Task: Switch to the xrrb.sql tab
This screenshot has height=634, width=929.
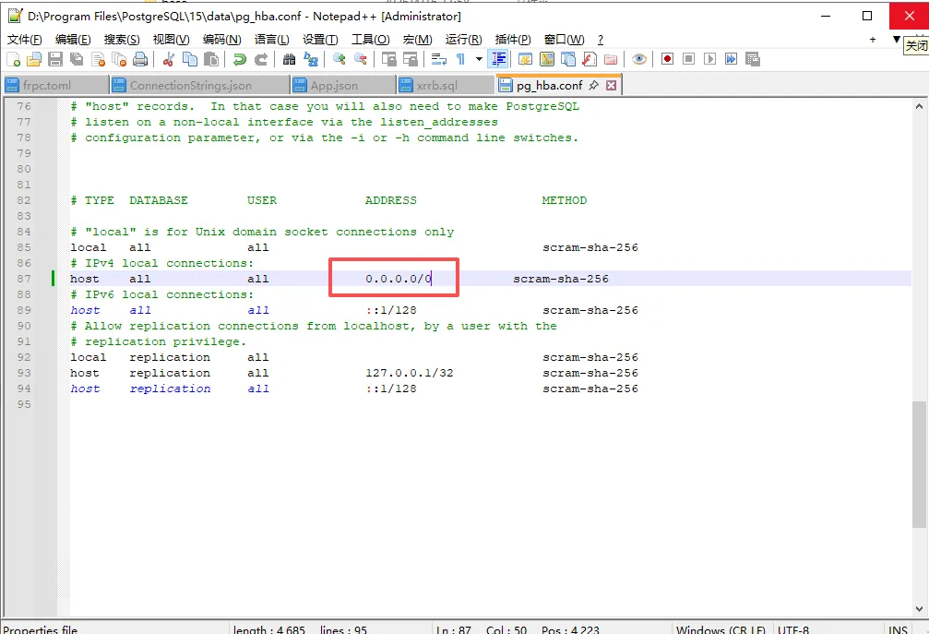Action: point(445,85)
